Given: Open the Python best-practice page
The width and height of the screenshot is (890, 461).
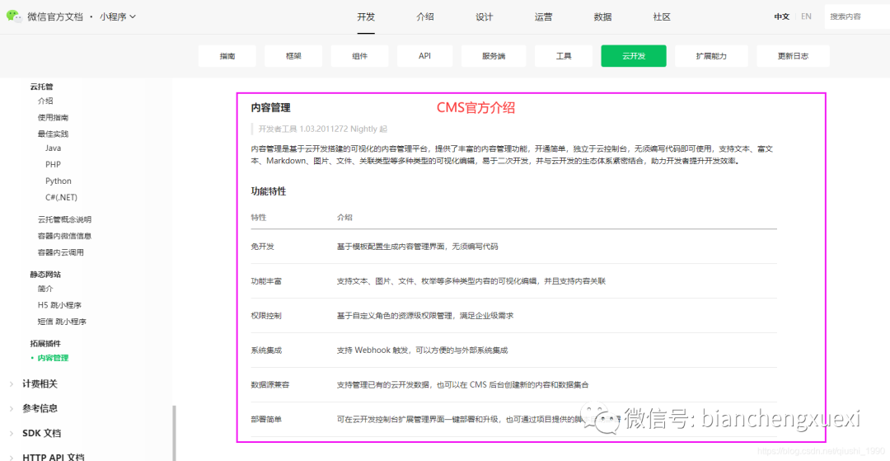Looking at the screenshot, I should pyautogui.click(x=59, y=181).
